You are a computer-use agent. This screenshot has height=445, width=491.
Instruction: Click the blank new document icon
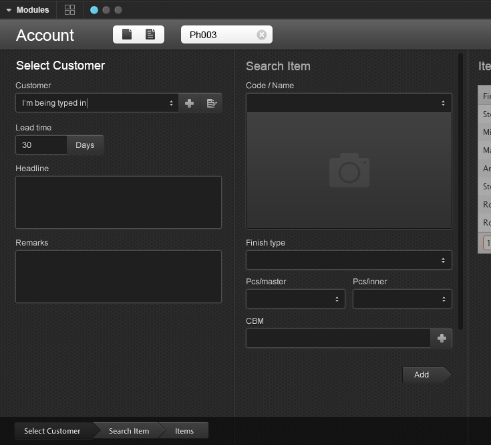[127, 34]
